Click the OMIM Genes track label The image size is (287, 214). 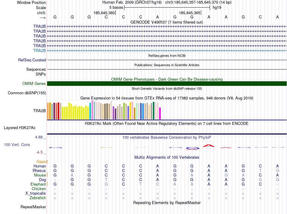[34, 84]
